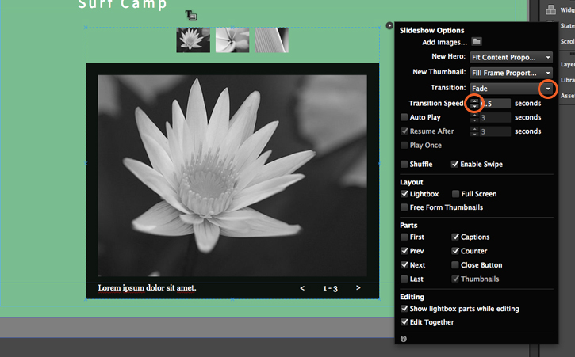Screen dimensions: 575x357
Task: Uncheck the Lightbox layout option
Action: 404,194
